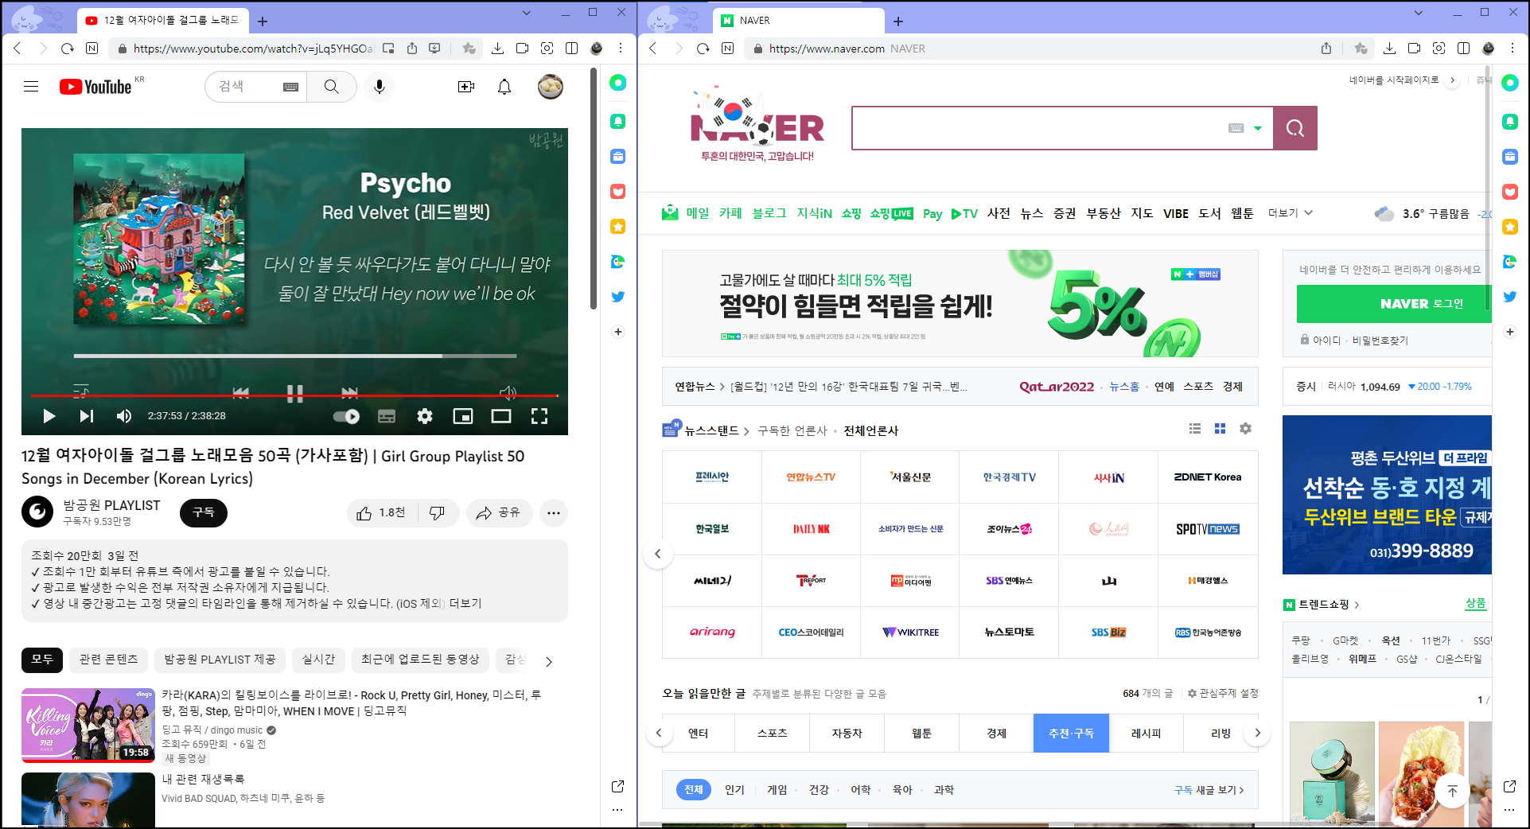Screen dimensions: 1530x829
Task: Open tab list dropdown in Naver window
Action: 1419,13
